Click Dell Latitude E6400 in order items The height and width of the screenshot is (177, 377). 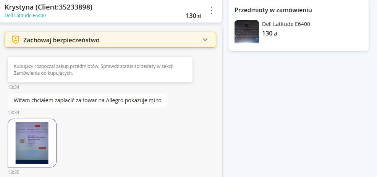(x=286, y=24)
